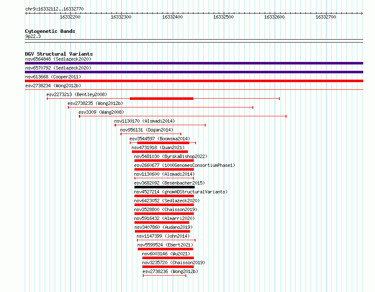The height and width of the screenshot is (292, 375).
Task: Open variant nsv5916432 (Almarri2020) label
Action: [164, 218]
